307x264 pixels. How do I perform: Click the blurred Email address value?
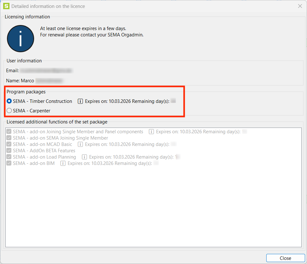[x=46, y=71]
